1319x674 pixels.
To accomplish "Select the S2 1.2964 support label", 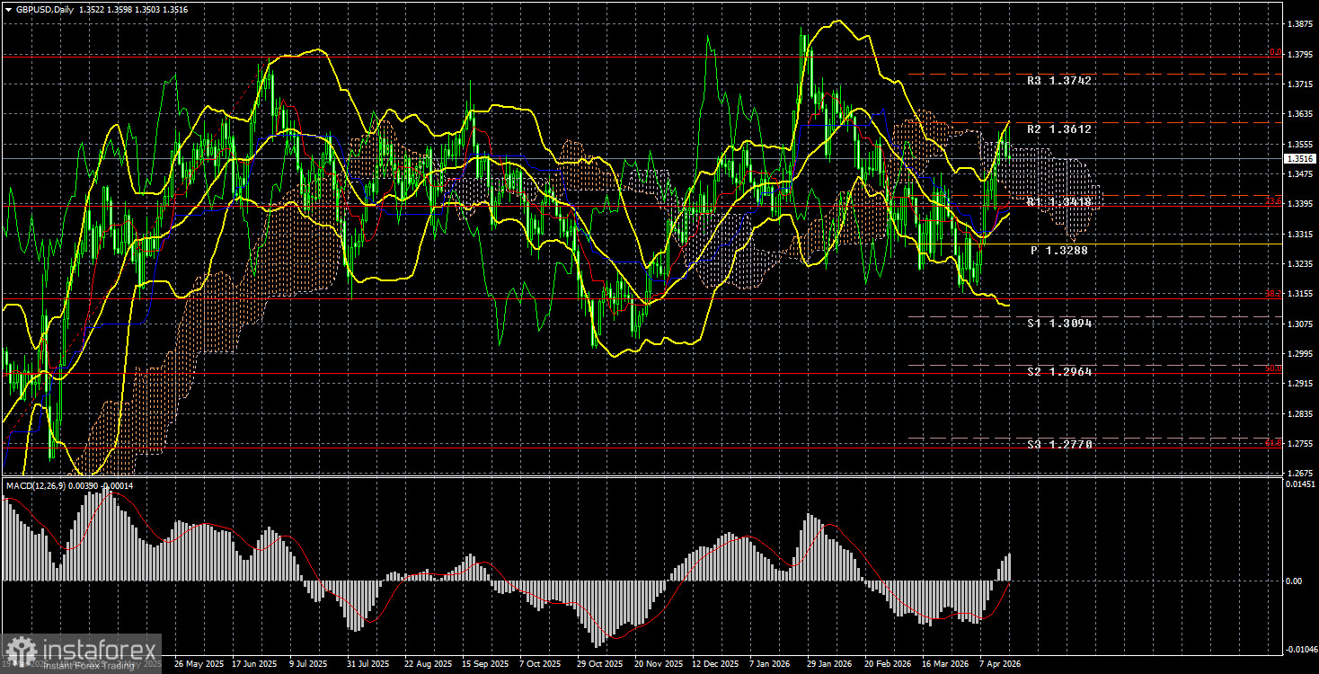I will tap(1058, 372).
